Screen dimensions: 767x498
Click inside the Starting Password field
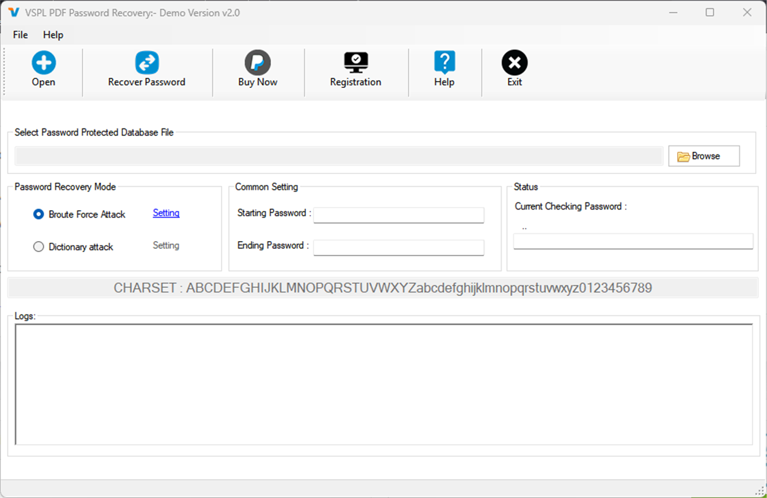pos(398,215)
